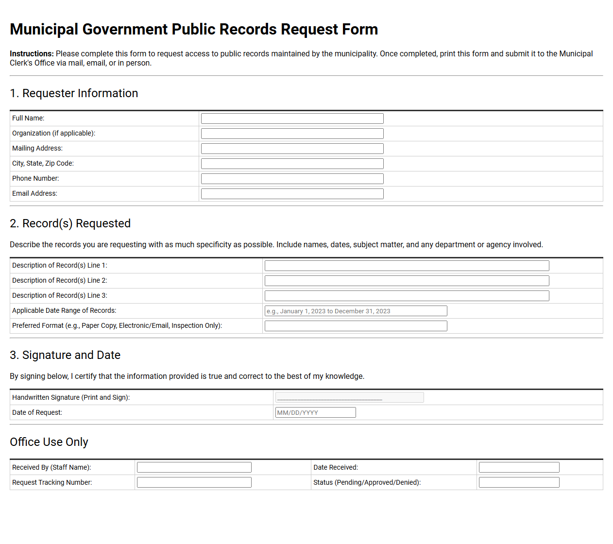
Task: Click the 'Description of Record(s) Line 3:' label
Action: pyautogui.click(x=60, y=295)
